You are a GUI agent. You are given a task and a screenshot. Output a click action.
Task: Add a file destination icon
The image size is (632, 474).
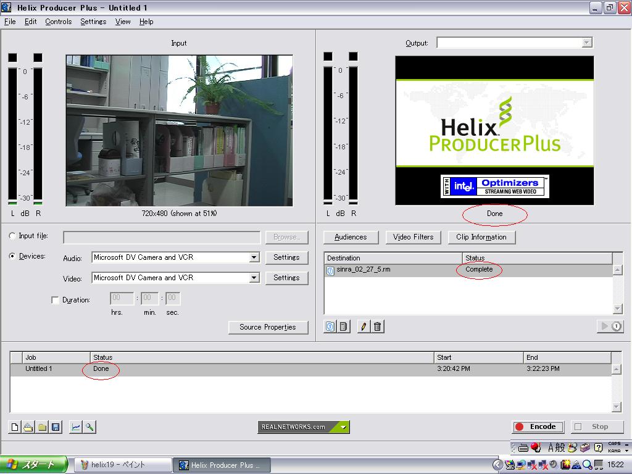(x=330, y=326)
